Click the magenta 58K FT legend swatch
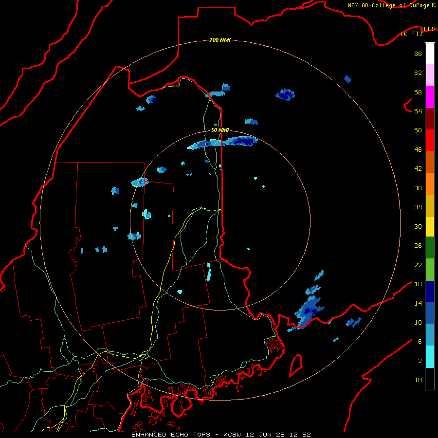The height and width of the screenshot is (438, 438). pos(430,97)
